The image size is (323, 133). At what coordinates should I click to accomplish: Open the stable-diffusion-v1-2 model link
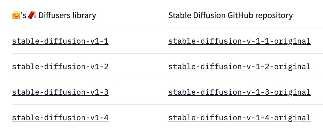point(60,66)
